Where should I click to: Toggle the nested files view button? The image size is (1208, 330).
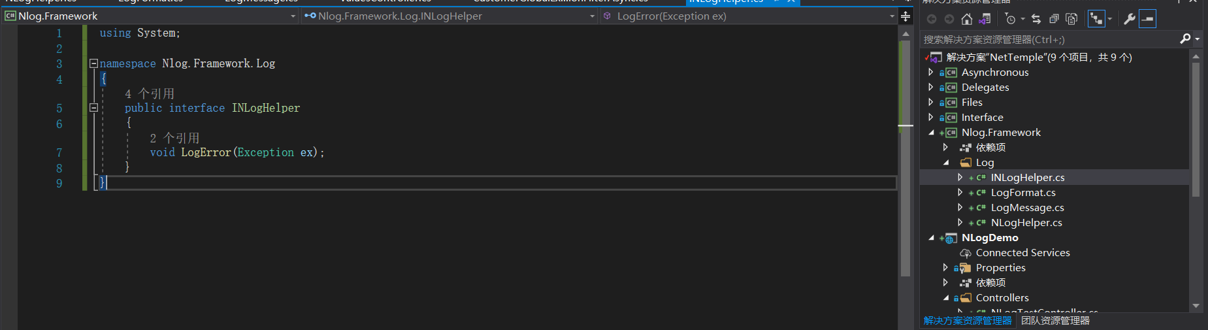pyautogui.click(x=1096, y=19)
